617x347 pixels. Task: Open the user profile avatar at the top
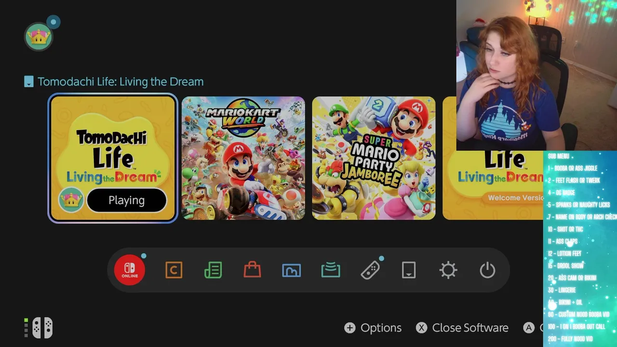(x=39, y=36)
